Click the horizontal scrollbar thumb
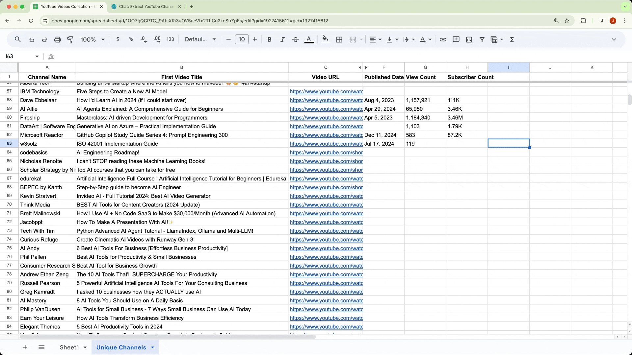632x355 pixels. click(168, 337)
